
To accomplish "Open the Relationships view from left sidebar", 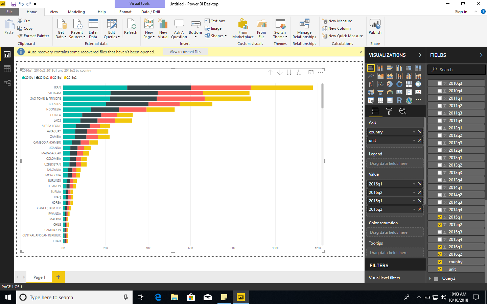I will click(7, 83).
